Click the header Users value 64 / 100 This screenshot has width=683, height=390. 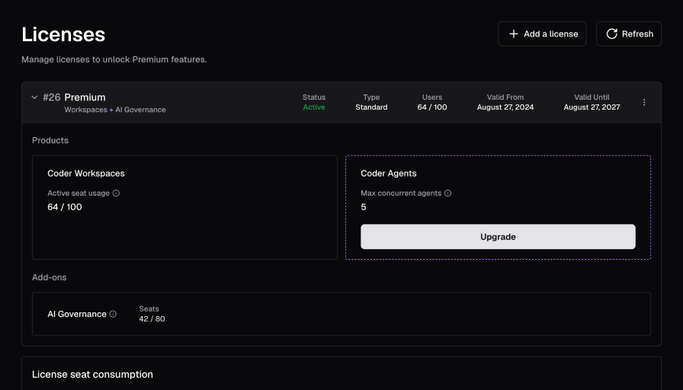(x=432, y=107)
